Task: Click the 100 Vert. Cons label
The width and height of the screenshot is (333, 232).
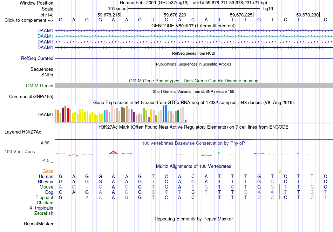Action: 20,151
